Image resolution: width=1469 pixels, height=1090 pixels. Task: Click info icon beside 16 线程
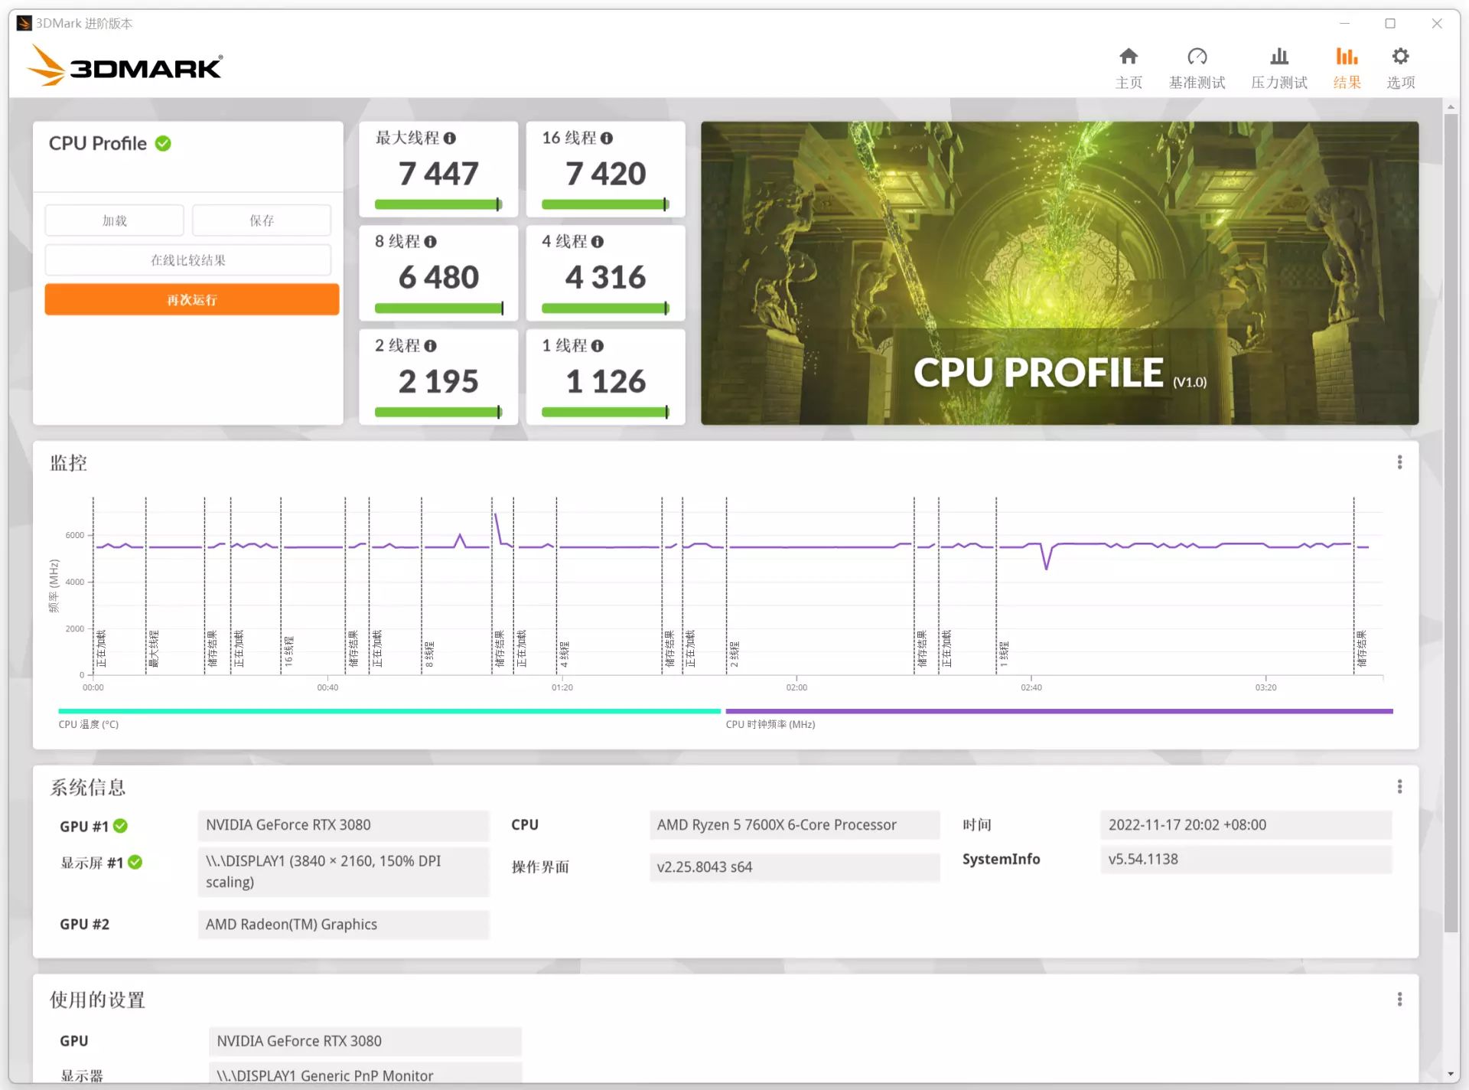tap(607, 139)
